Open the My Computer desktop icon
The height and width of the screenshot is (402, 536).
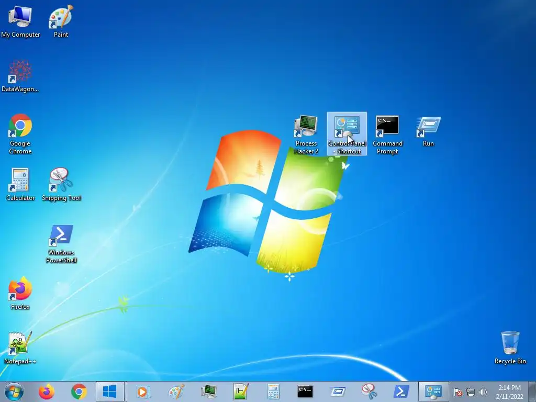[x=20, y=21]
